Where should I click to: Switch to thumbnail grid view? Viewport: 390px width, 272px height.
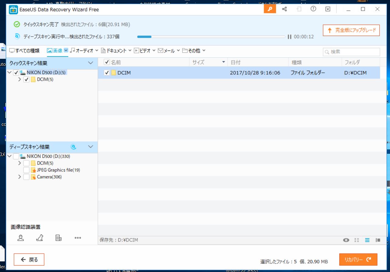tap(356, 240)
